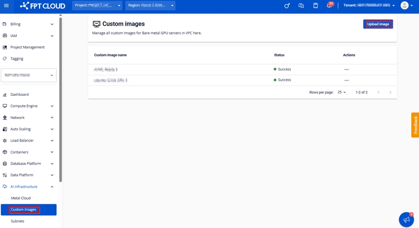Image resolution: width=419 pixels, height=228 pixels.
Task: Open notifications bell with 33 badge
Action: coord(330,6)
